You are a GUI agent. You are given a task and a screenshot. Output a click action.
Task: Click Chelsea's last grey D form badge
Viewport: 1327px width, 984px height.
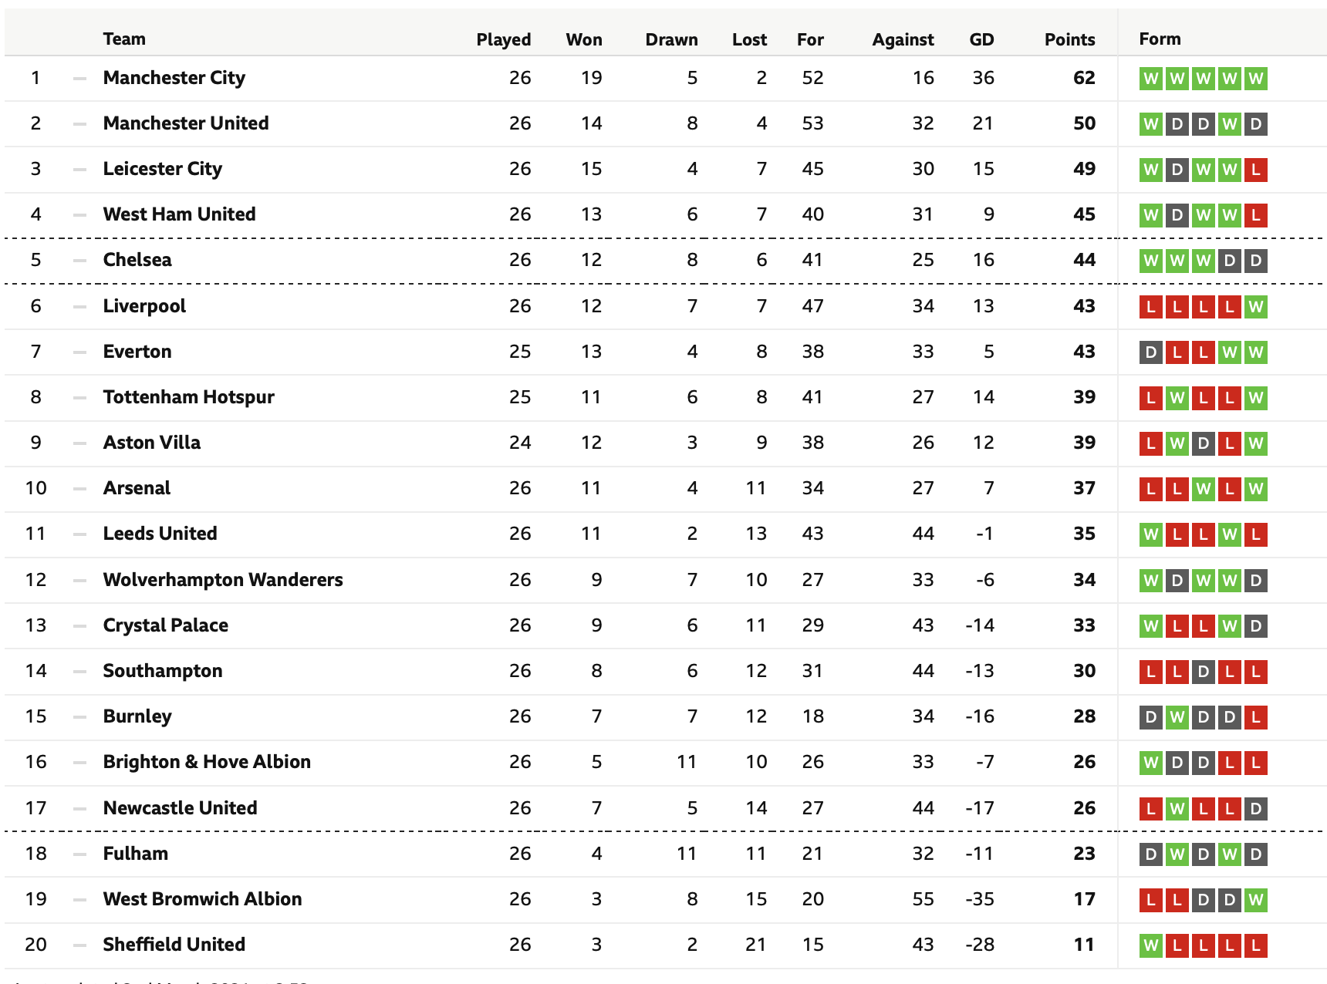1256,261
